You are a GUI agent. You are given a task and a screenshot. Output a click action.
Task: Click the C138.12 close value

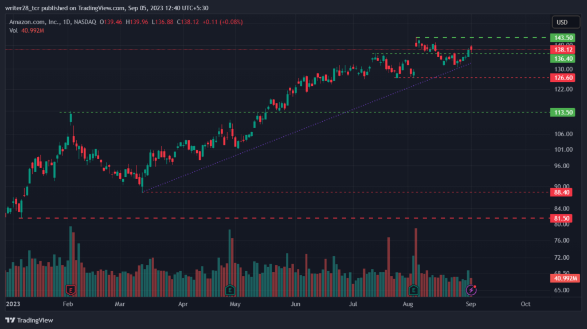click(188, 22)
